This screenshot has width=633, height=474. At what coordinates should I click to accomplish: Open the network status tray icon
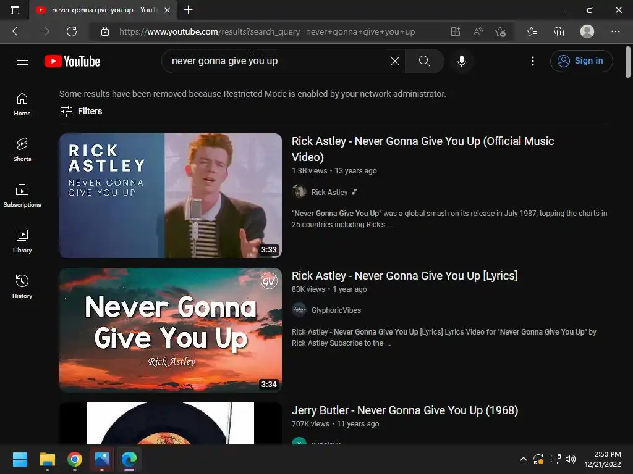[x=555, y=459]
